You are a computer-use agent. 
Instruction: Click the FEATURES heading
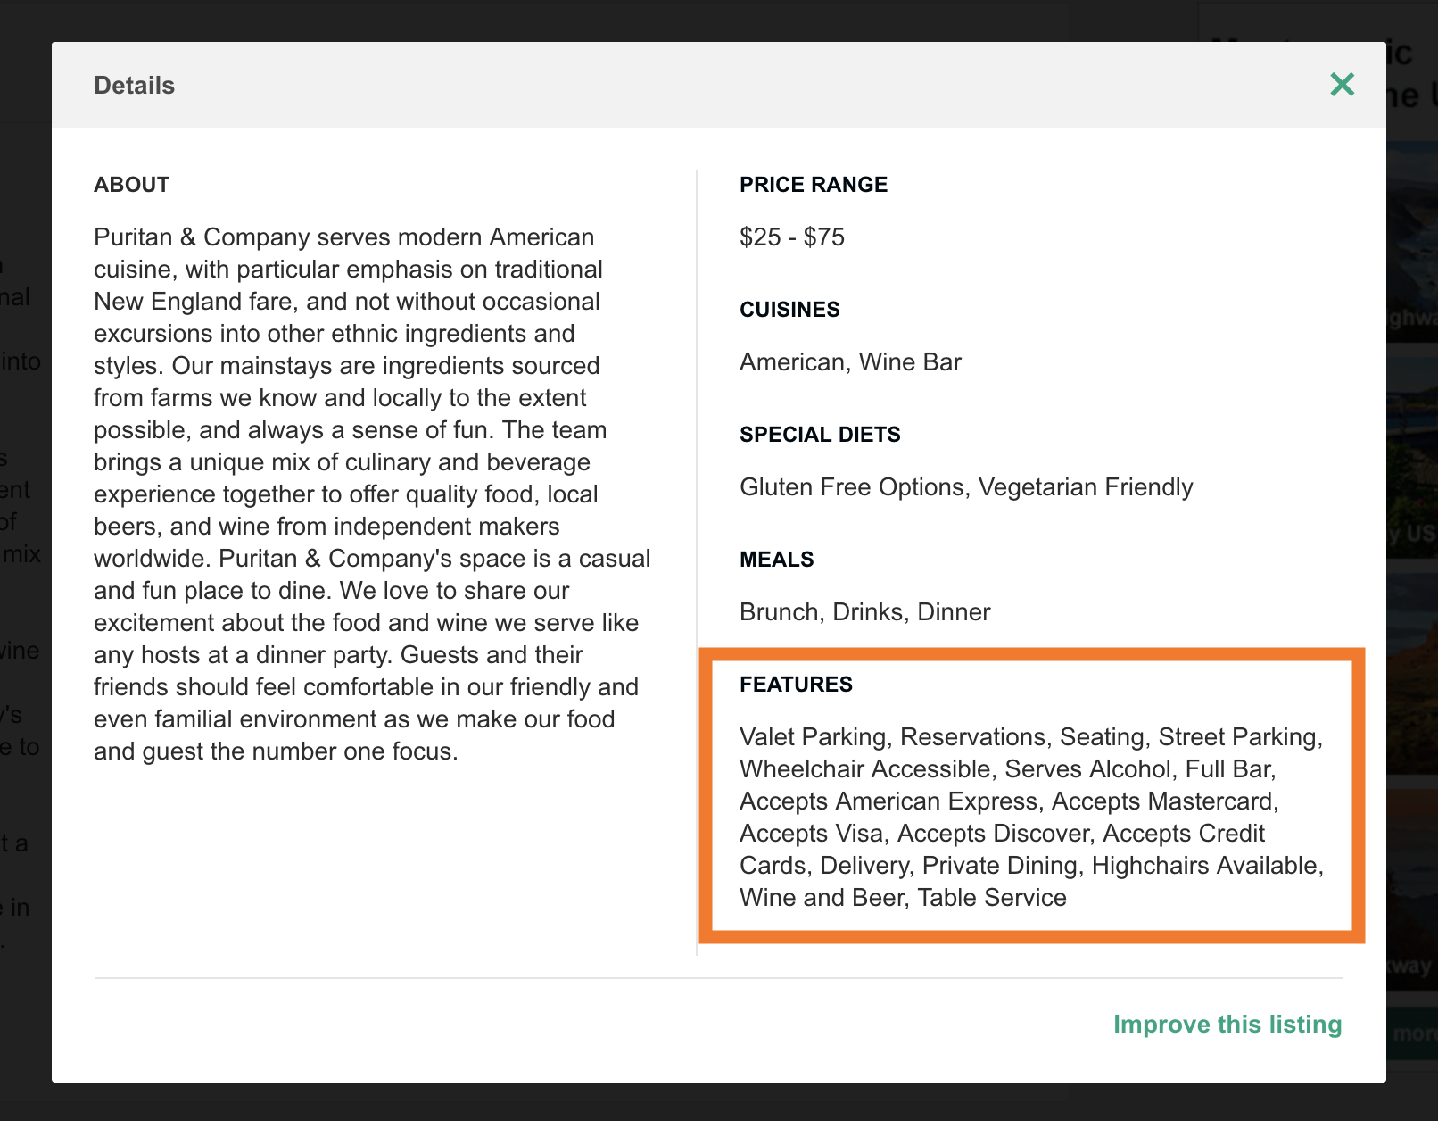pyautogui.click(x=796, y=685)
